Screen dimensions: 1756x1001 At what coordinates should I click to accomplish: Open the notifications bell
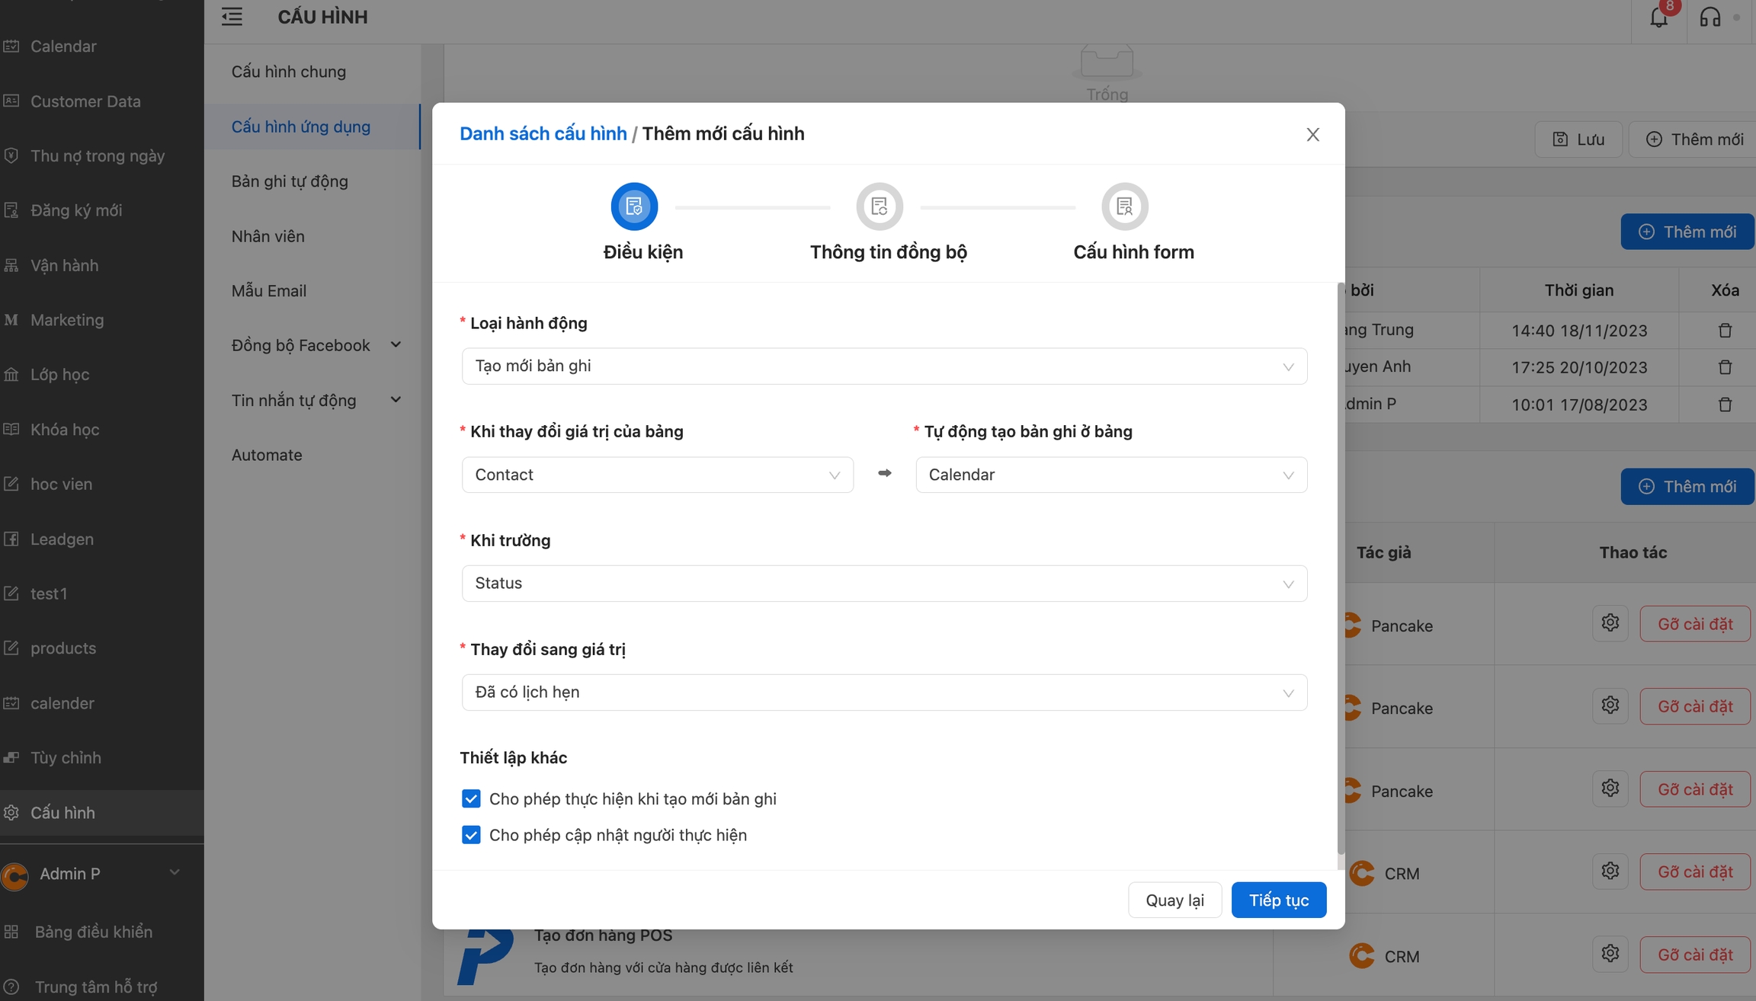point(1658,18)
